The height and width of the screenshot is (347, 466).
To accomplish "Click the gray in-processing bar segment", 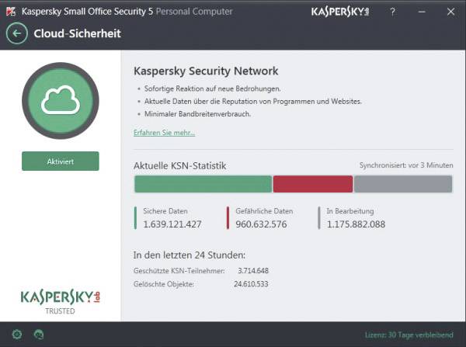I will coord(403,184).
